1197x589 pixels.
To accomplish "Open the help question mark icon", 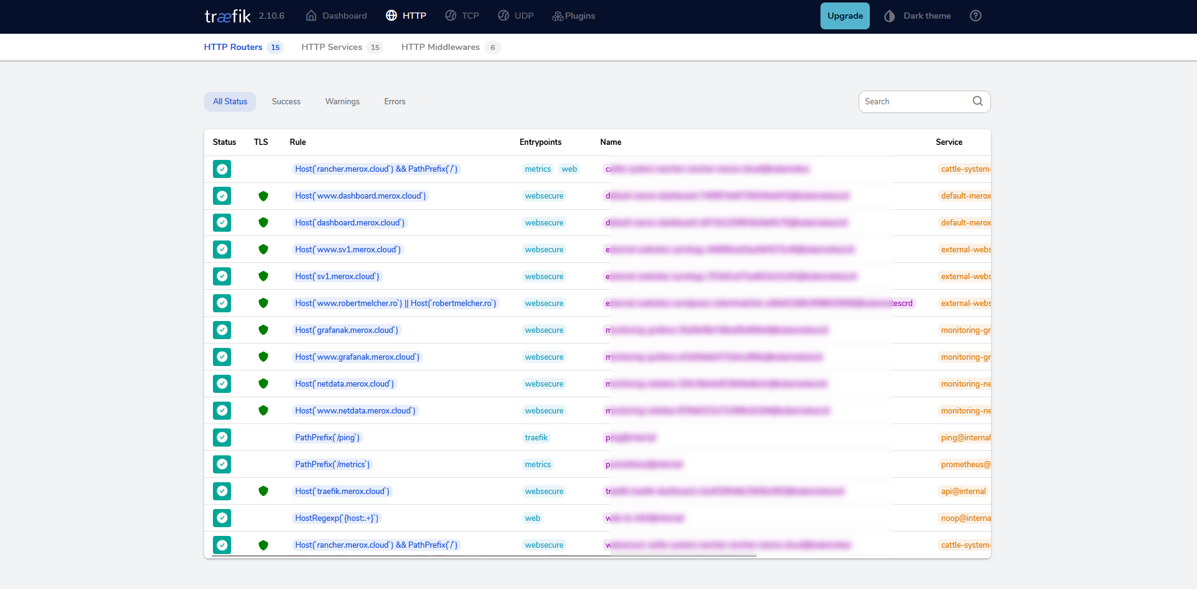I will pyautogui.click(x=975, y=16).
